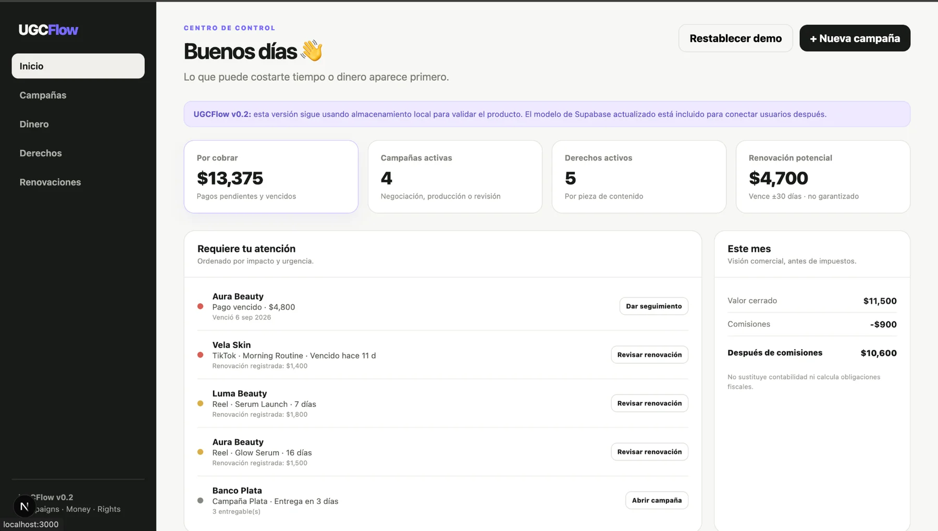Click the 'CENTRO DE CONTROL' label
938x531 pixels.
click(229, 28)
